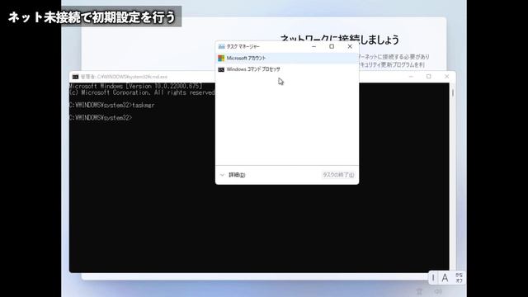528x297 pixels.
Task: Minimize the Task Manager window
Action: click(x=313, y=46)
